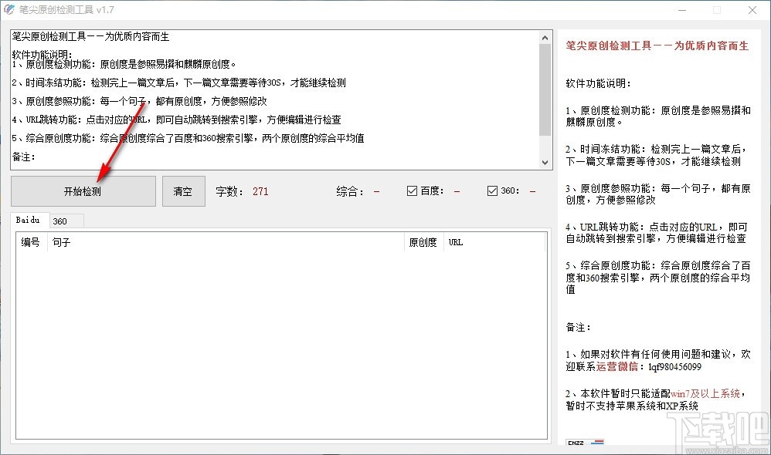Click the text box scrollbar thumb

pos(545,89)
